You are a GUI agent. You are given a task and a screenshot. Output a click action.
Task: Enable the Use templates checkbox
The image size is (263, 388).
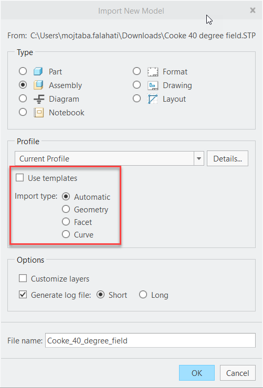pyautogui.click(x=19, y=178)
